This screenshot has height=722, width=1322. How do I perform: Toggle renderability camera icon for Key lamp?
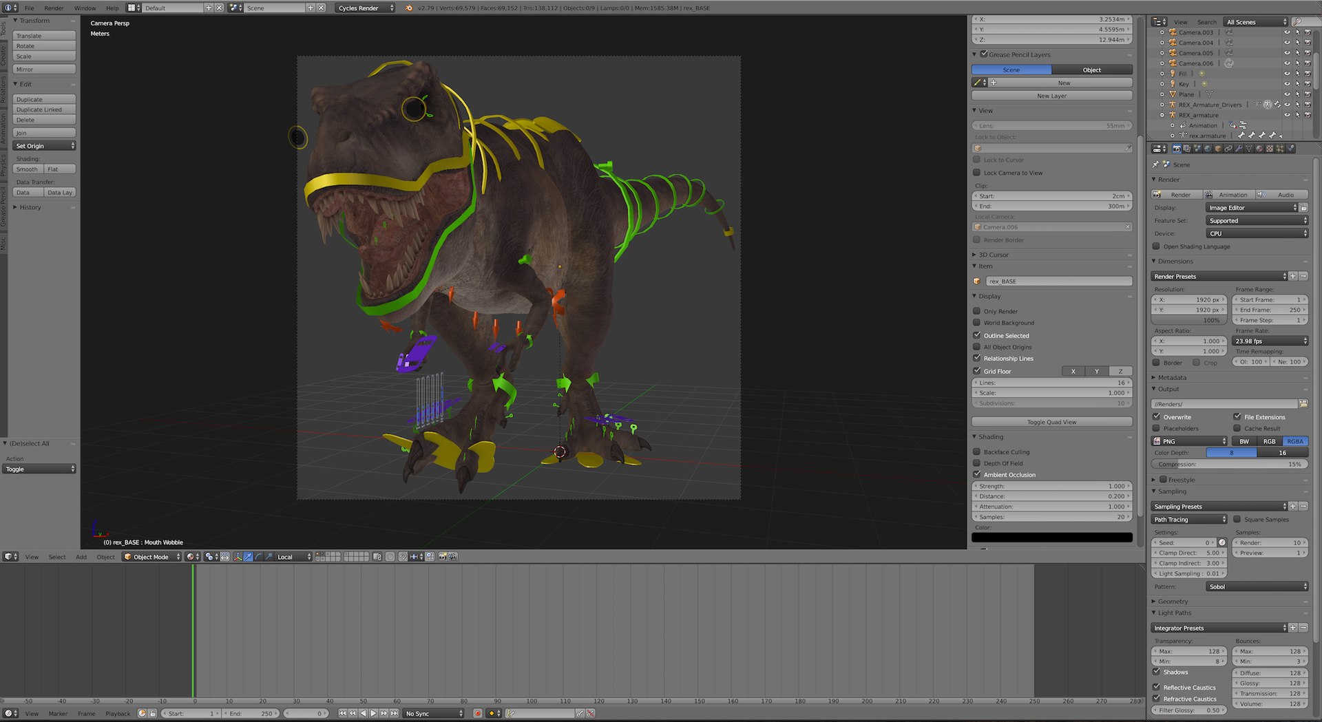pyautogui.click(x=1308, y=84)
